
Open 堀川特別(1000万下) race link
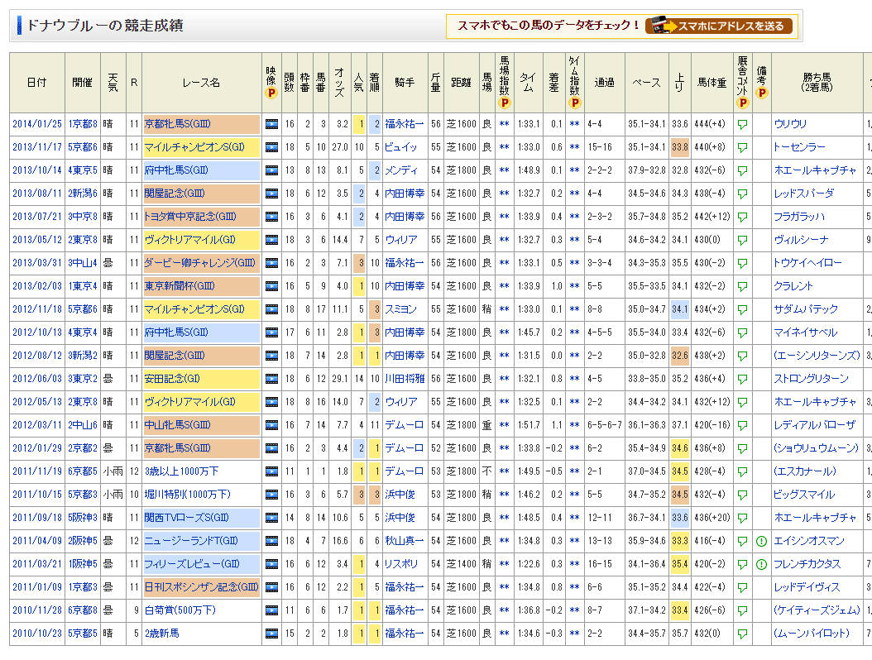[181, 495]
